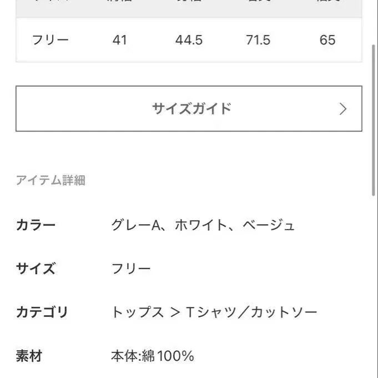The height and width of the screenshot is (378, 378).
Task: Click the 71.5 measurement cell
Action: pyautogui.click(x=258, y=40)
